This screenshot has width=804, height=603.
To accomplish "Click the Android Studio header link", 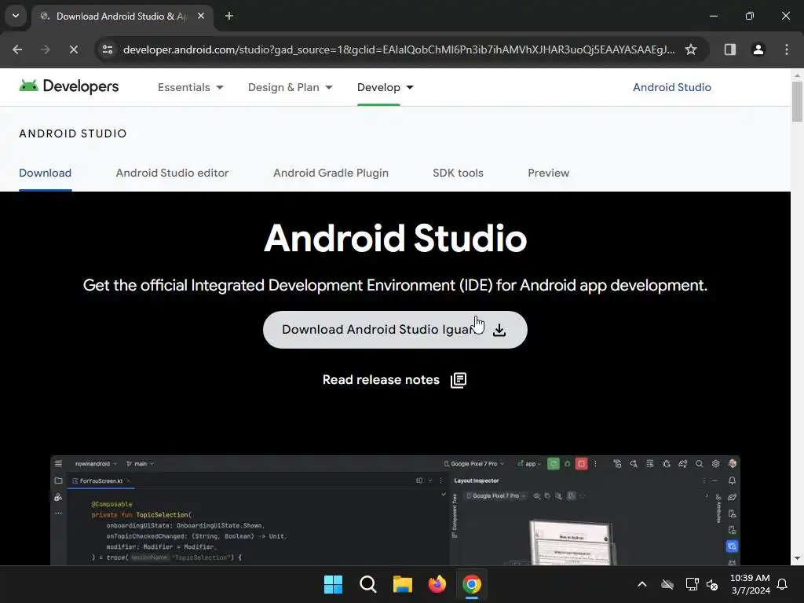I will (672, 87).
